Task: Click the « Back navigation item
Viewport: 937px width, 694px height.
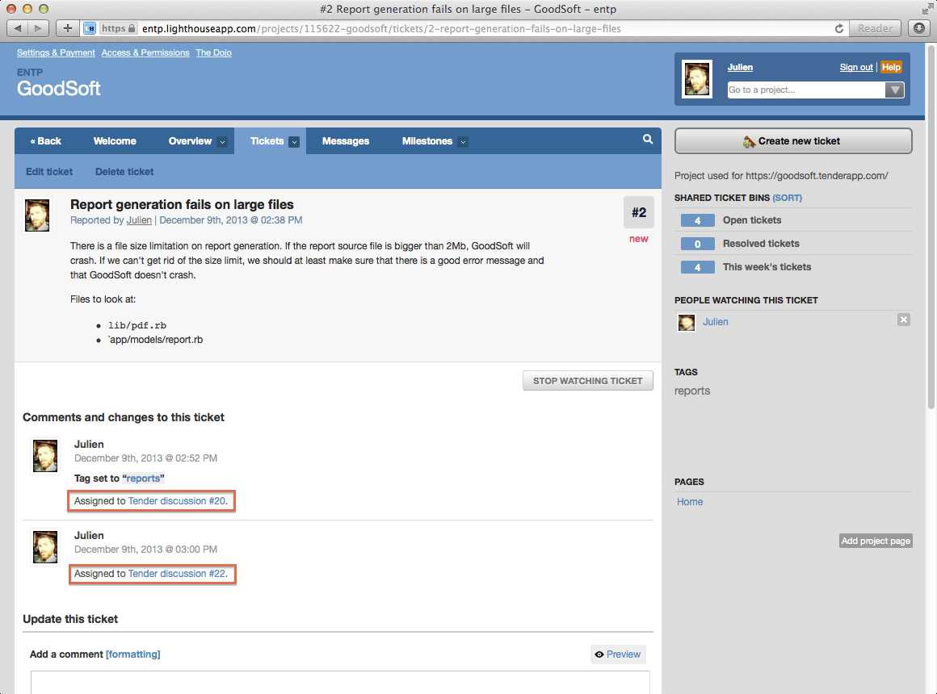Action: 45,141
